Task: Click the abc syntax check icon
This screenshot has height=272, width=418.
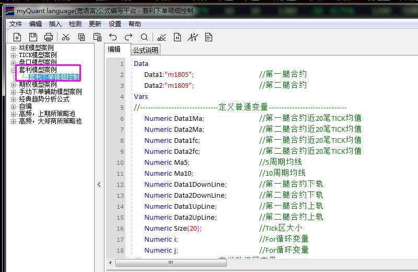Action: 161,37
